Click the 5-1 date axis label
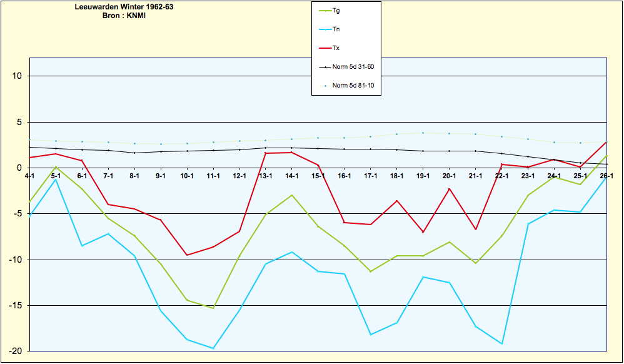This screenshot has height=364, width=624. (56, 176)
